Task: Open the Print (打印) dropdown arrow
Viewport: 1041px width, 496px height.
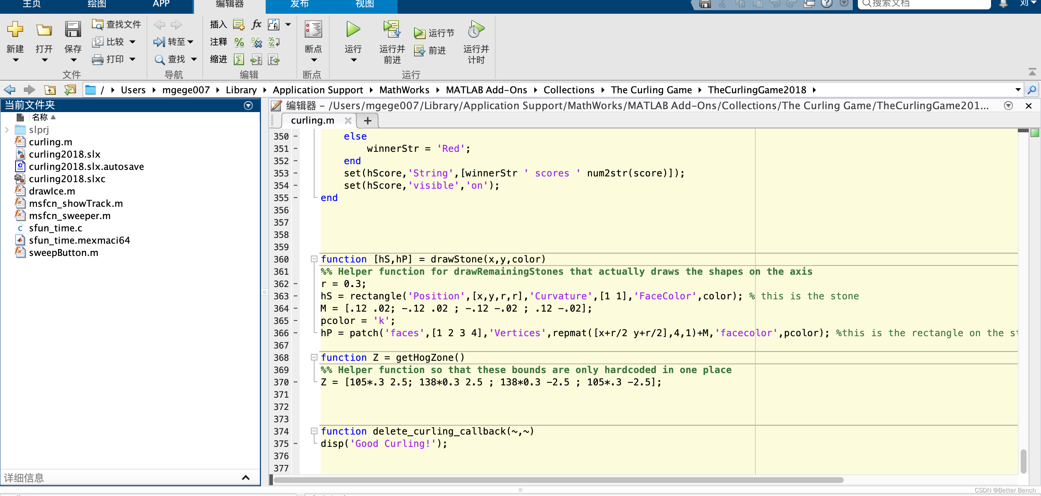Action: (x=132, y=59)
